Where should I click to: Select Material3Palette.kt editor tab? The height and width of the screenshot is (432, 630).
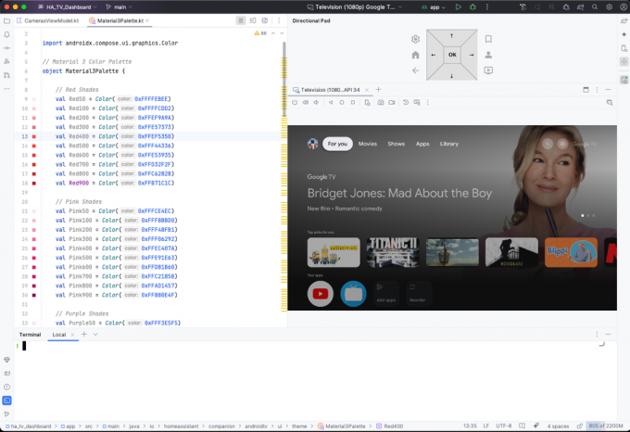(x=120, y=20)
